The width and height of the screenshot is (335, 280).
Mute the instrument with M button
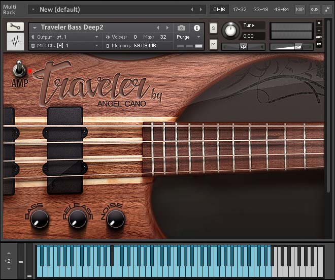(213, 45)
